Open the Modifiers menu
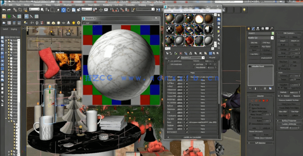 [67, 5]
